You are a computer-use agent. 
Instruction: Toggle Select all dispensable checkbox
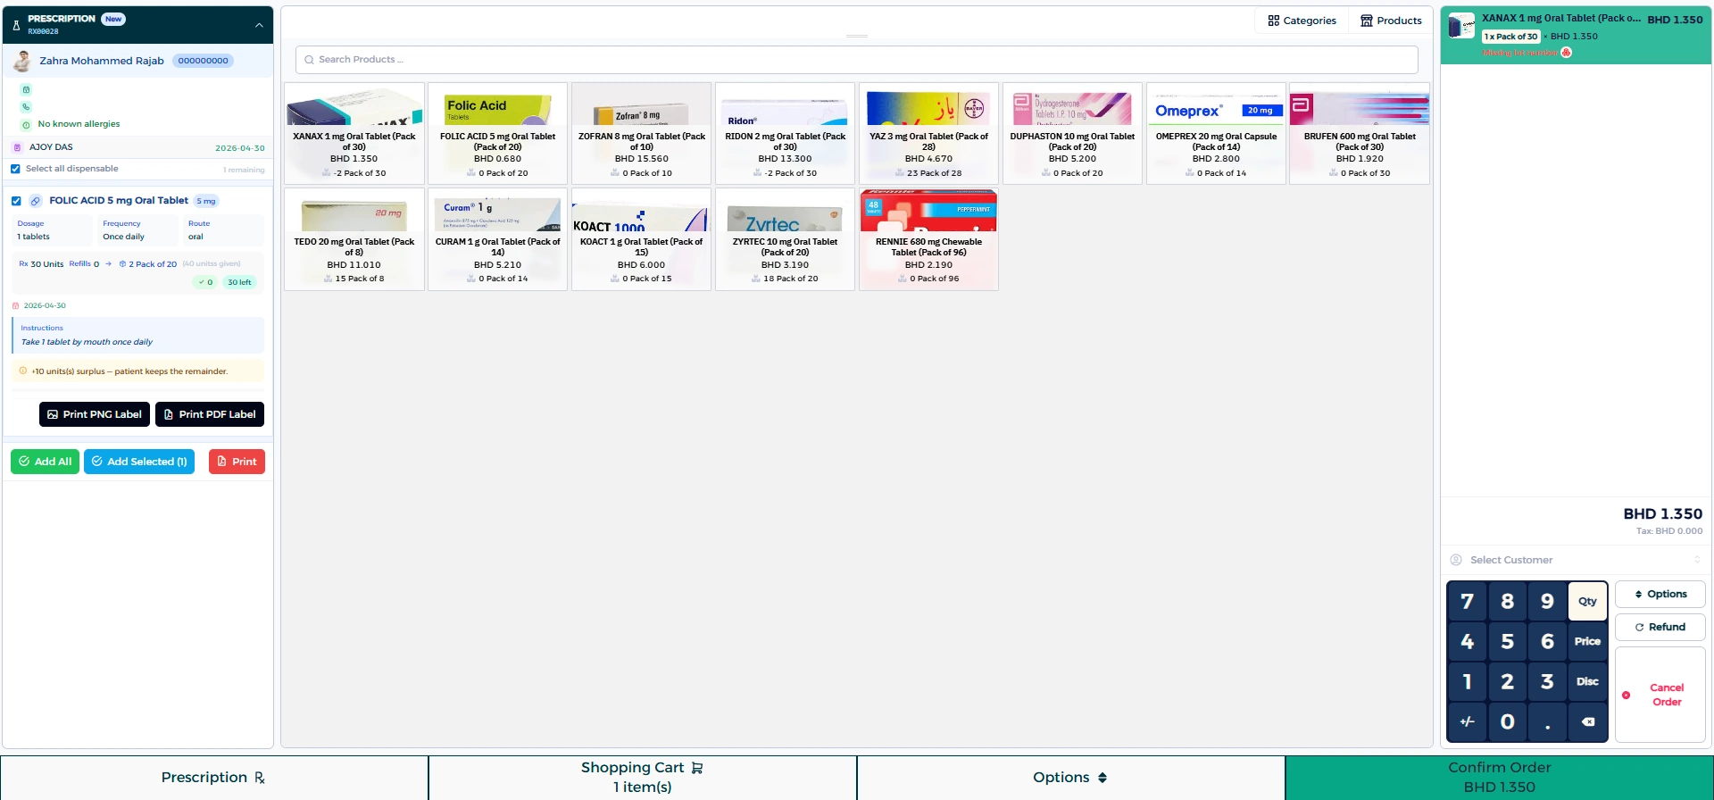[15, 169]
